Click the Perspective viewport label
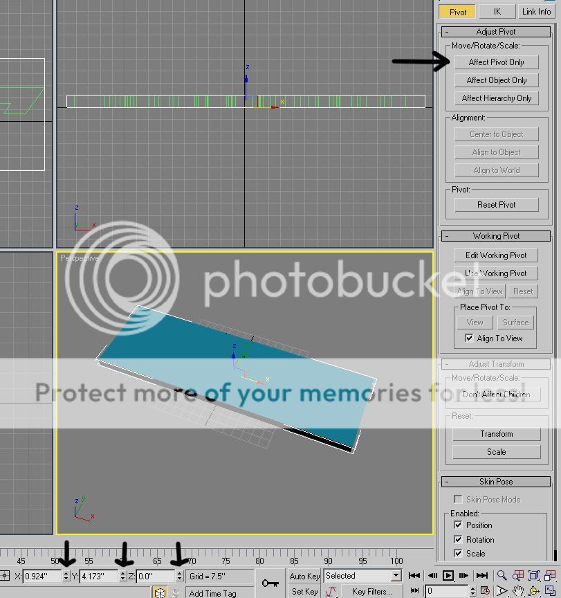The width and height of the screenshot is (561, 598). tap(80, 258)
